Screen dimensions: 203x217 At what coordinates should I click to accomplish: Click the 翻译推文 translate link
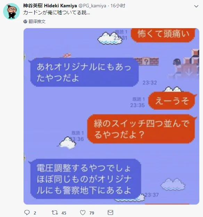(x=37, y=22)
